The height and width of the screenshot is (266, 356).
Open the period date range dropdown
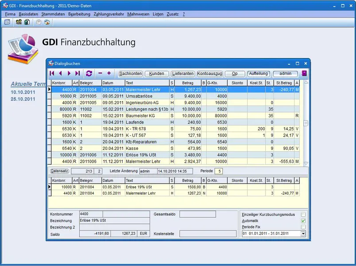point(303,234)
